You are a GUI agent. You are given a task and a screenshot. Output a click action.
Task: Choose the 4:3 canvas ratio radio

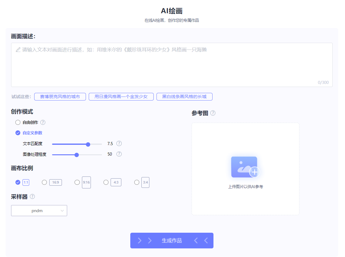click(106, 182)
